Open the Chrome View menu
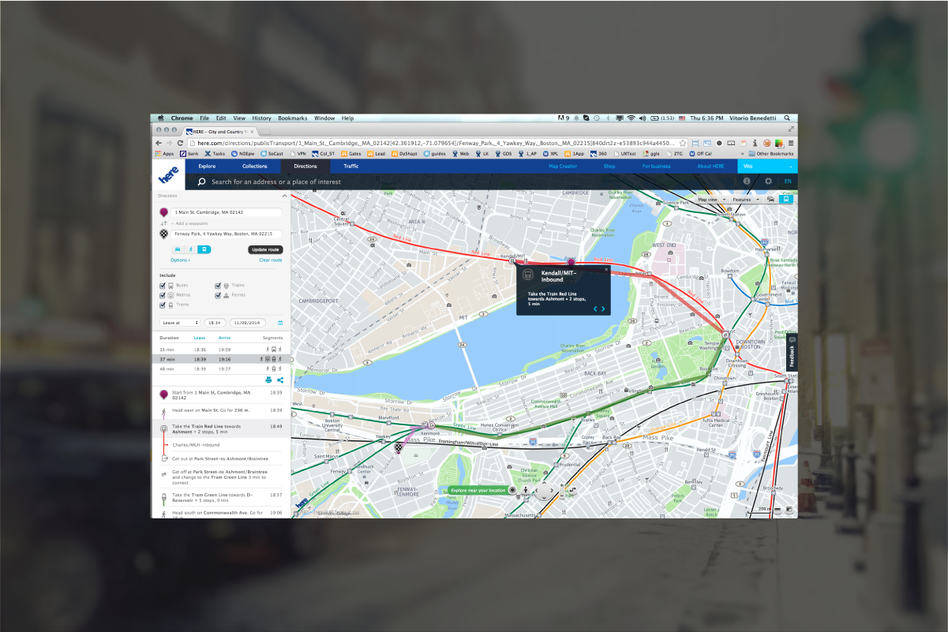Image resolution: width=948 pixels, height=632 pixels. click(239, 118)
